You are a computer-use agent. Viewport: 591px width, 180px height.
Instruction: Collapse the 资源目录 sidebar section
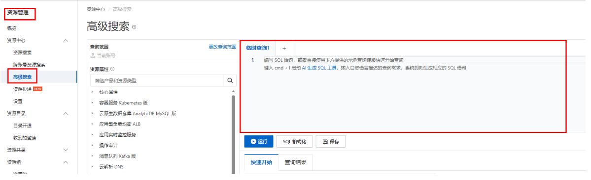(65, 113)
